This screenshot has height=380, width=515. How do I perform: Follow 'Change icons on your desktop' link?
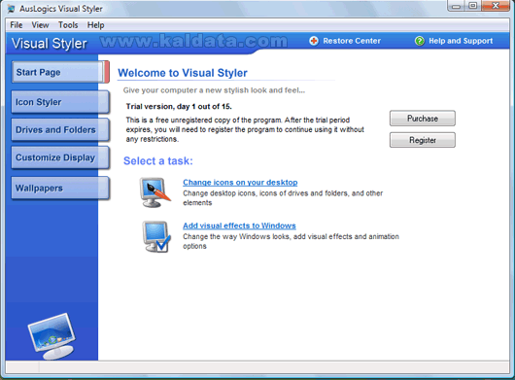click(240, 183)
